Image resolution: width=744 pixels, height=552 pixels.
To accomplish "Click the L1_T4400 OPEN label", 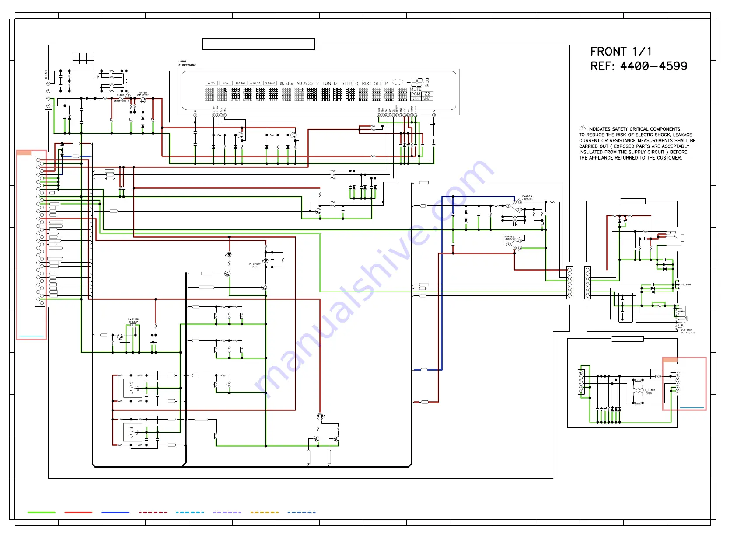I will pos(649,392).
